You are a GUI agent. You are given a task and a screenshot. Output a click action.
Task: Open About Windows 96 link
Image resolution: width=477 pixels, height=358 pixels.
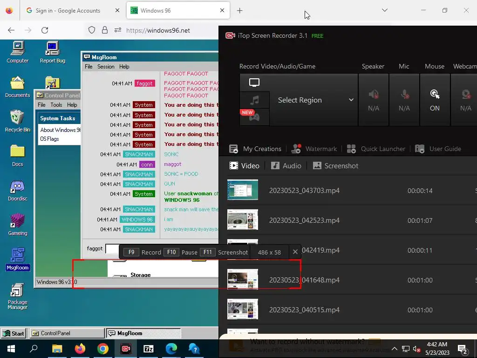pyautogui.click(x=60, y=130)
